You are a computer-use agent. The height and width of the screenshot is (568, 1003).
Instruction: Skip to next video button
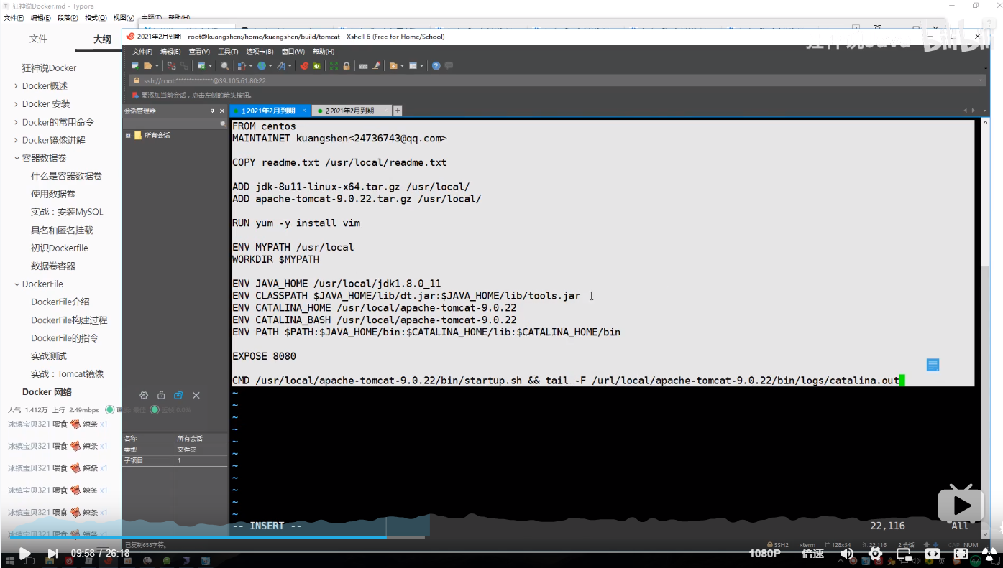(52, 553)
